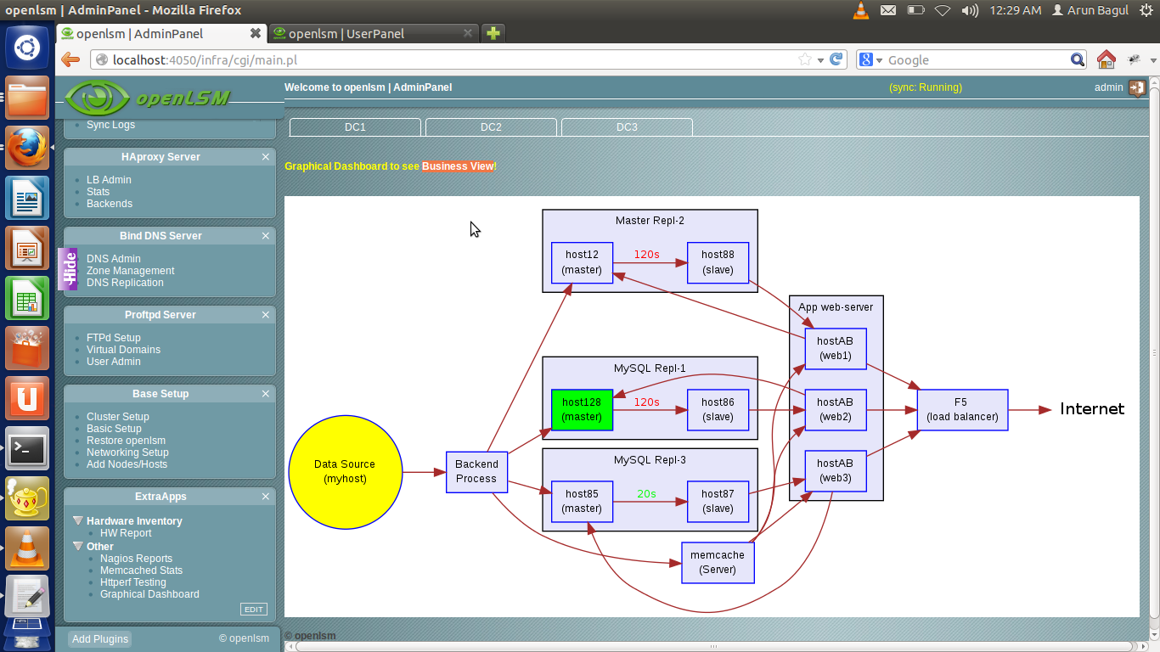Viewport: 1160px width, 652px height.
Task: Open a new tab with plus icon
Action: tap(493, 33)
